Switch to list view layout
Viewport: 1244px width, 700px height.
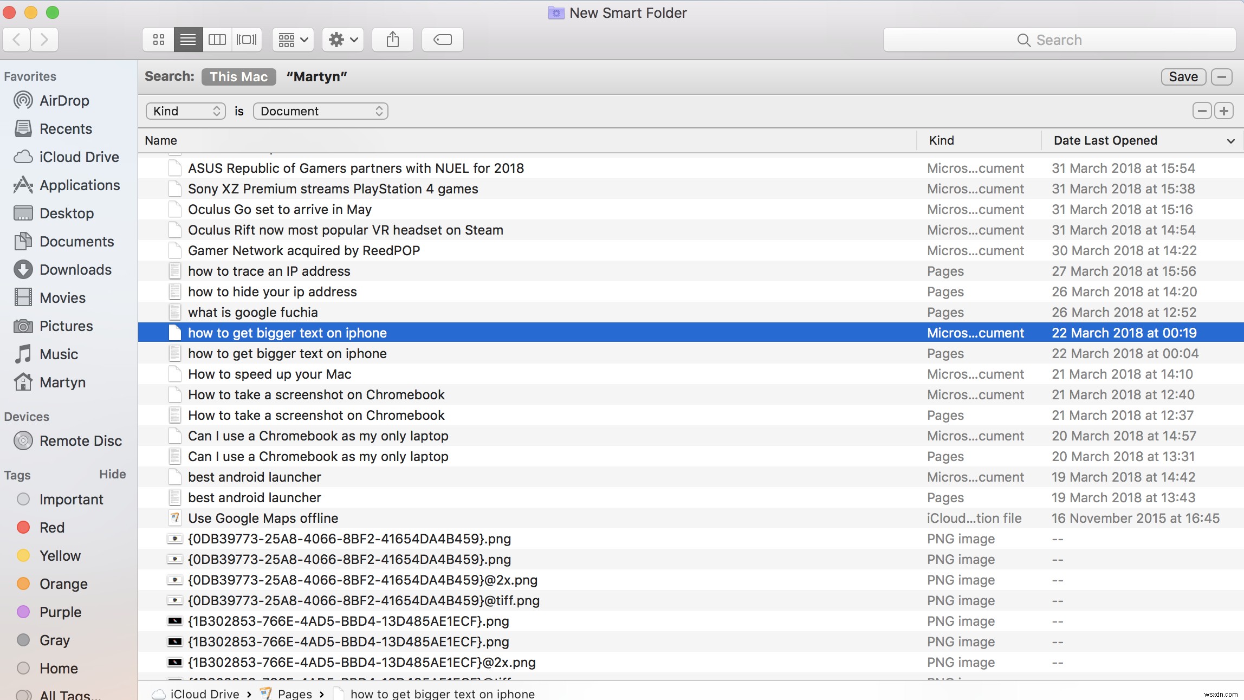187,38
